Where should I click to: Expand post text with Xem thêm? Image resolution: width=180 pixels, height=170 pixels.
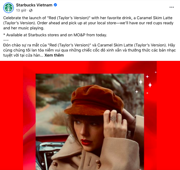click(x=54, y=55)
